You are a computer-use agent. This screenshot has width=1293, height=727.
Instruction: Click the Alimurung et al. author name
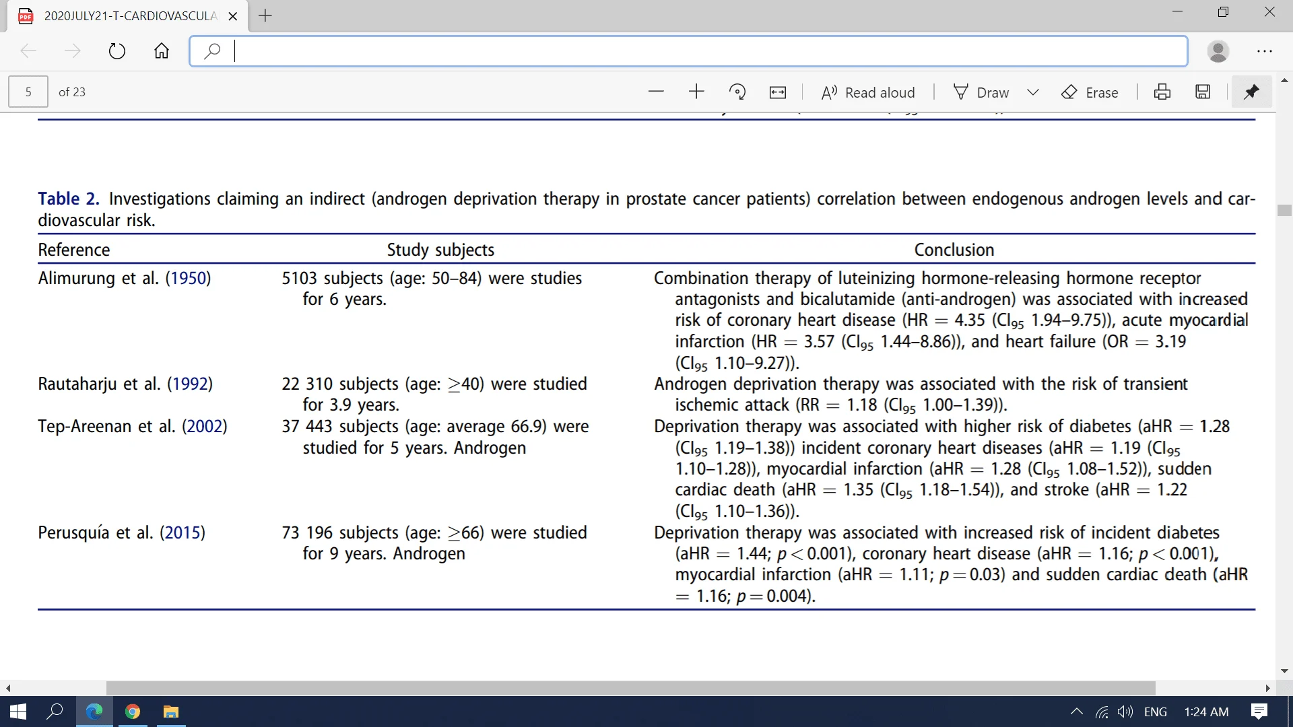98,278
